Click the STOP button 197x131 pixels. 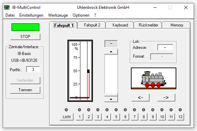(25, 37)
